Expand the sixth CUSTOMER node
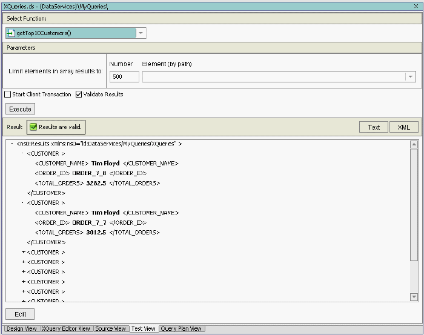Image resolution: width=424 pixels, height=335 pixels. [x=24, y=282]
